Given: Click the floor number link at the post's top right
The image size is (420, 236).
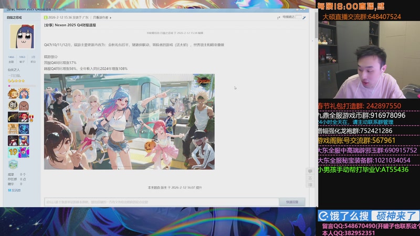Looking at the screenshot, I should point(279,18).
